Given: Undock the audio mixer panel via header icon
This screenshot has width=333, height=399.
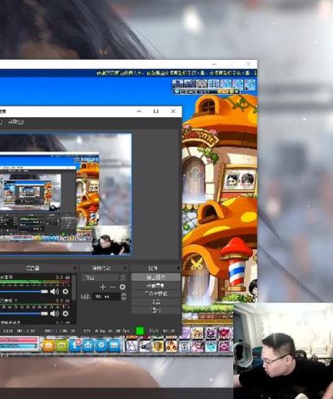Looking at the screenshot, I should [75, 268].
